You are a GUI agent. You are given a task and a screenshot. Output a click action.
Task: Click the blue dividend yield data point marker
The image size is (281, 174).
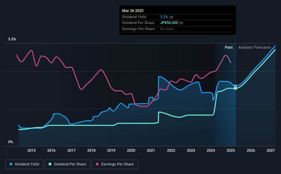point(235,86)
